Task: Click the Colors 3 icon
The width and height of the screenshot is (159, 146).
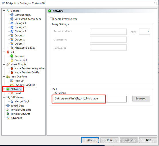Action: 12,44
